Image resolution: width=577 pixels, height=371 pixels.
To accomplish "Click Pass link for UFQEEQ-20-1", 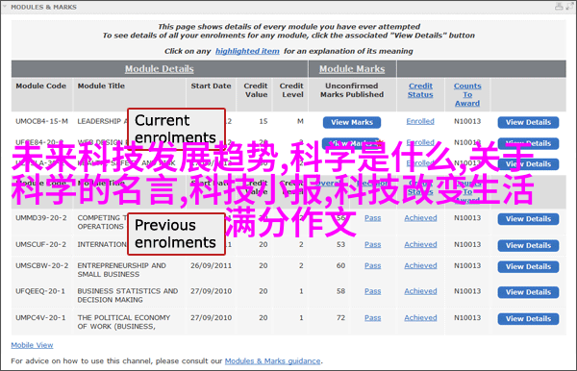I will click(x=373, y=291).
